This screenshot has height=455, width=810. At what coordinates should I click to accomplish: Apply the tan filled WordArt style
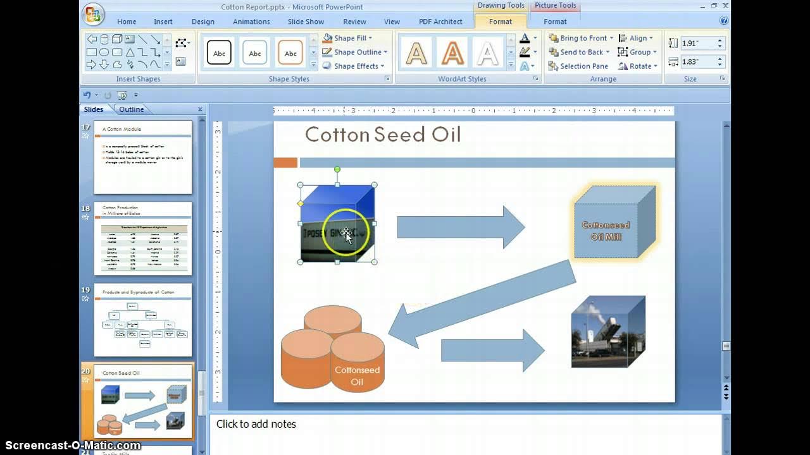click(x=416, y=52)
